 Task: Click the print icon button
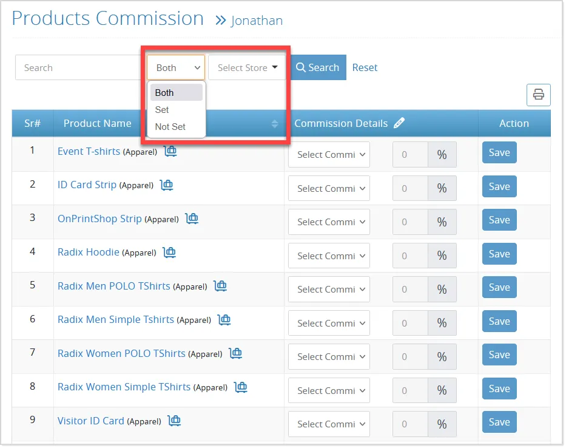click(538, 95)
